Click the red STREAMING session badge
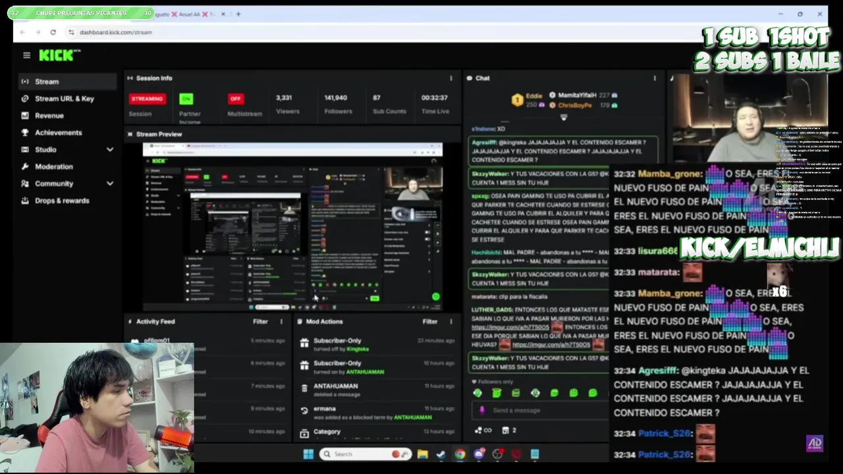The width and height of the screenshot is (843, 474). pos(147,99)
